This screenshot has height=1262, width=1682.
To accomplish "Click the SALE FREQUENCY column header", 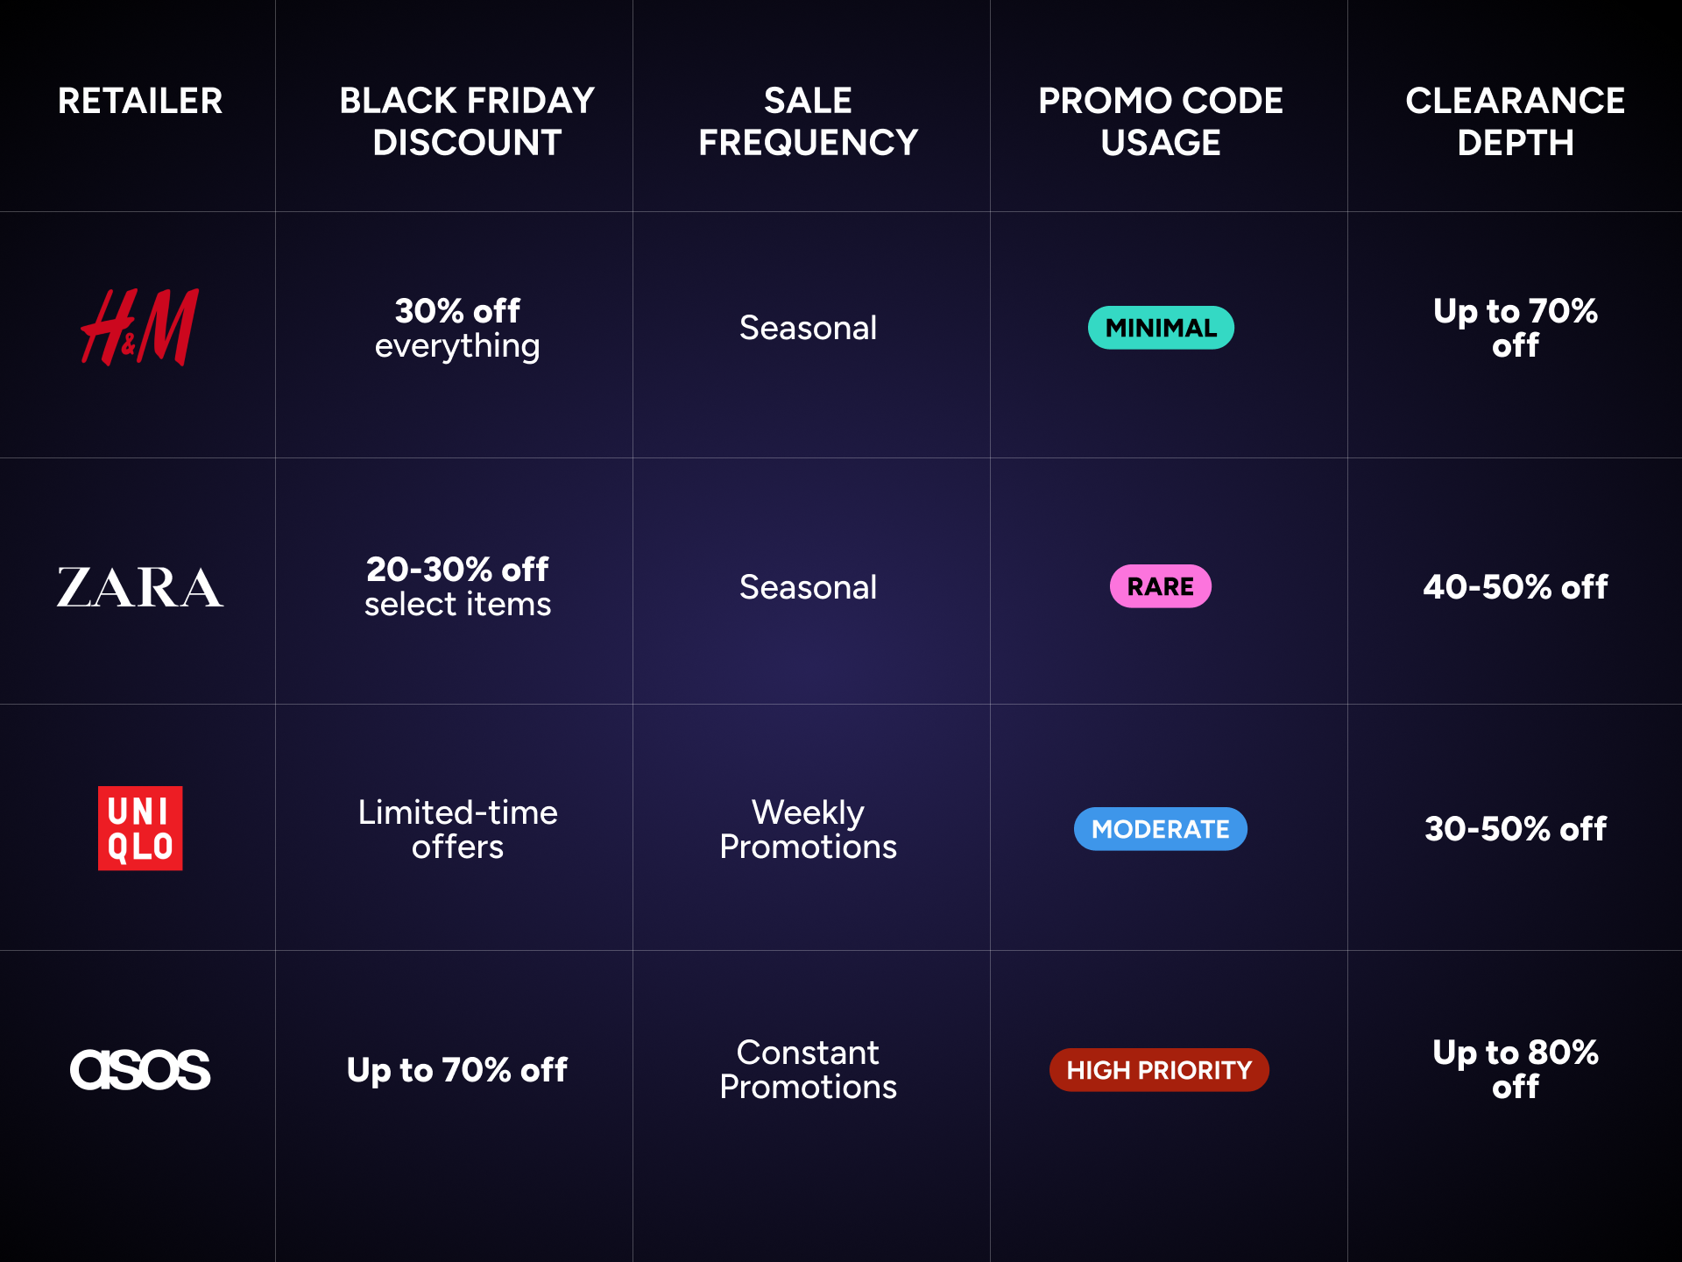I will tap(808, 122).
